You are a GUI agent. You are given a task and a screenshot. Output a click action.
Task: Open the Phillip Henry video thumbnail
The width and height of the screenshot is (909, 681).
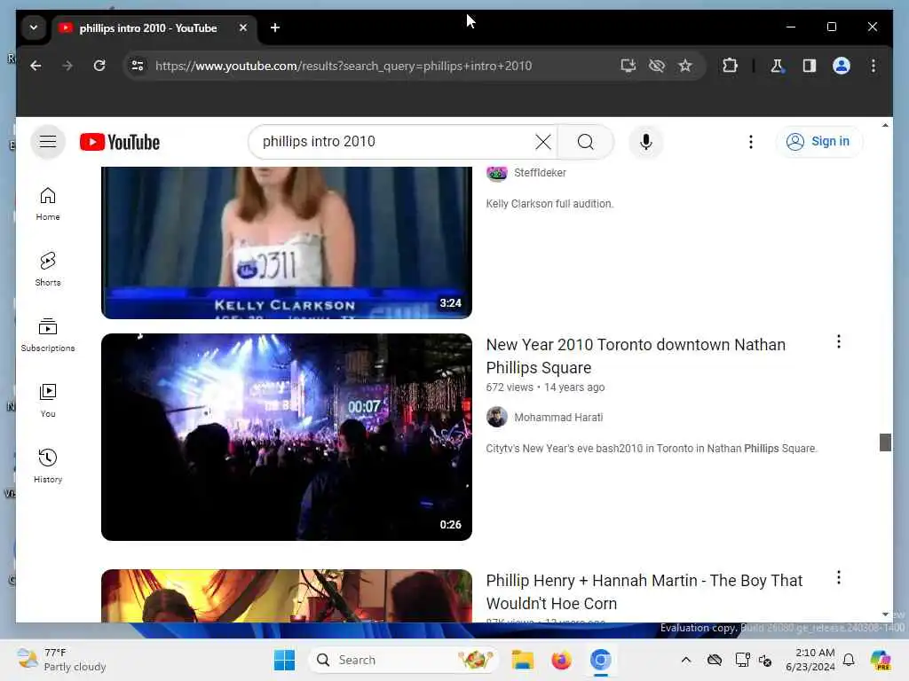pos(287,596)
